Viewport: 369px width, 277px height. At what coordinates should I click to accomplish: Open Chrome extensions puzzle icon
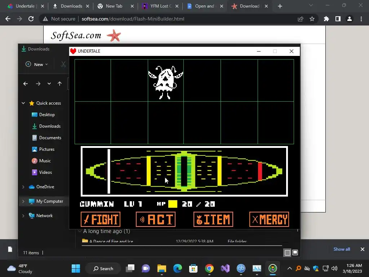pyautogui.click(x=326, y=19)
